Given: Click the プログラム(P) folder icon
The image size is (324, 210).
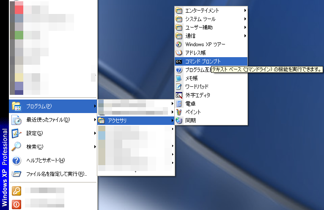Looking at the screenshot, I should (16, 106).
